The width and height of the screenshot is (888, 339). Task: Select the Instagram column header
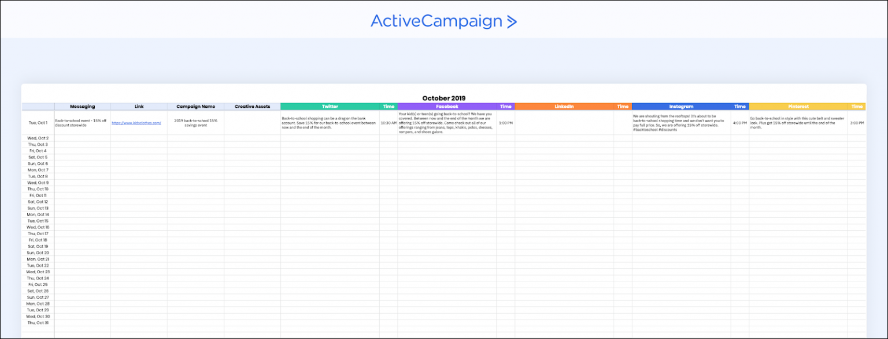point(681,107)
